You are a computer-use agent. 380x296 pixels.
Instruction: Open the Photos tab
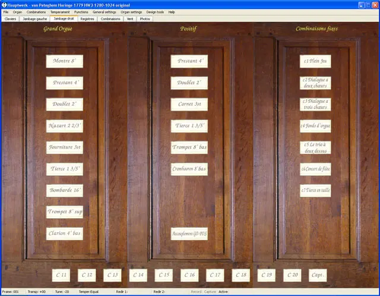point(145,18)
